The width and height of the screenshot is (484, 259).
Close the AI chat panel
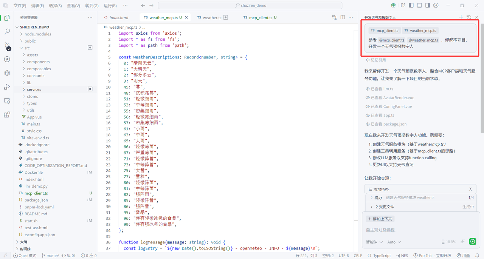point(477,17)
